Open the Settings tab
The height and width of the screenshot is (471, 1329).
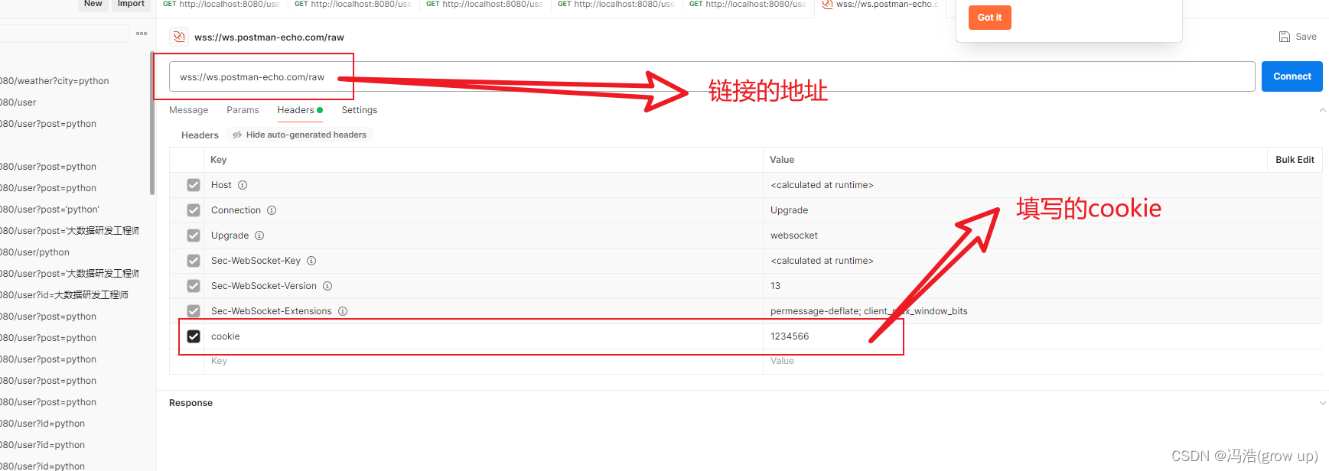(360, 110)
